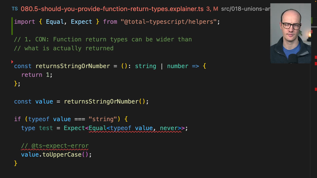Click the green change bar beside the import line
The width and height of the screenshot is (317, 178).
click(12, 26)
